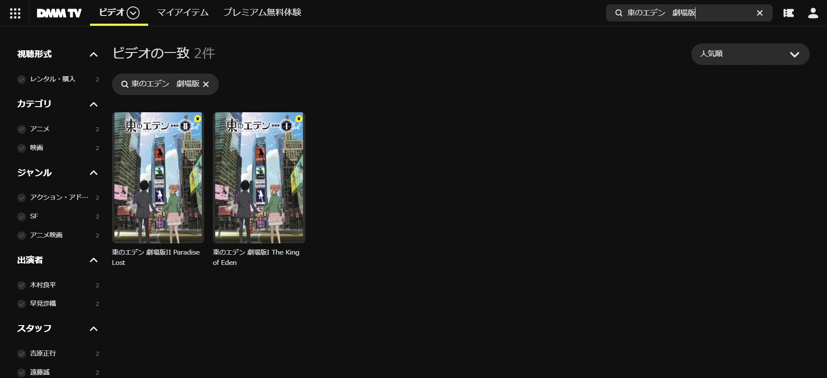Collapse the スタッフ filter section
The image size is (827, 378).
(93, 329)
